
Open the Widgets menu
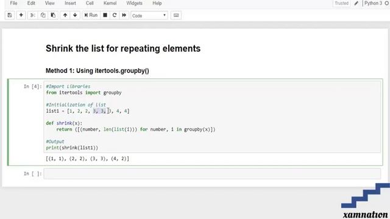pyautogui.click(x=134, y=3)
